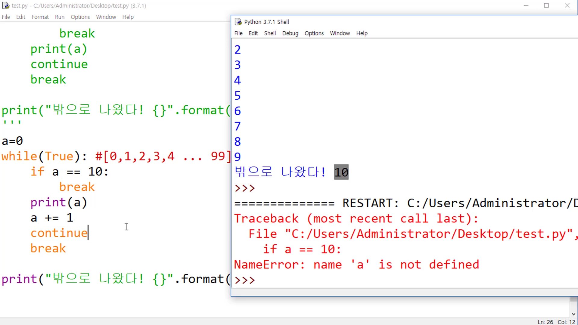Click the bottom >>> prompt in Shell
Image resolution: width=578 pixels, height=325 pixels.
(x=245, y=280)
